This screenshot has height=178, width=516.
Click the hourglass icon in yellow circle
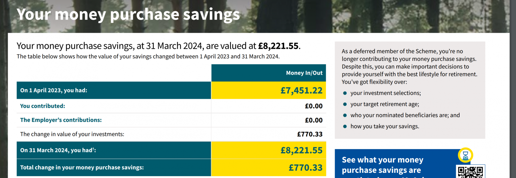465,155
